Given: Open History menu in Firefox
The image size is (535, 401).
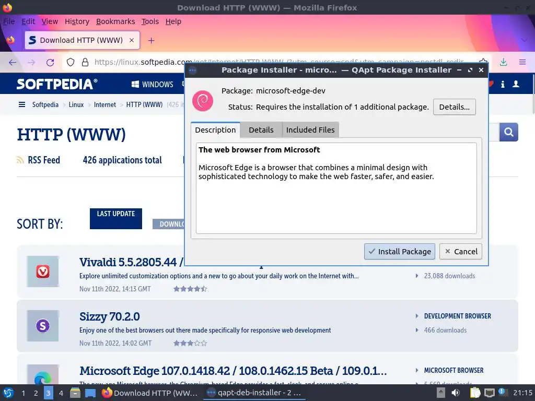Looking at the screenshot, I should click(77, 21).
